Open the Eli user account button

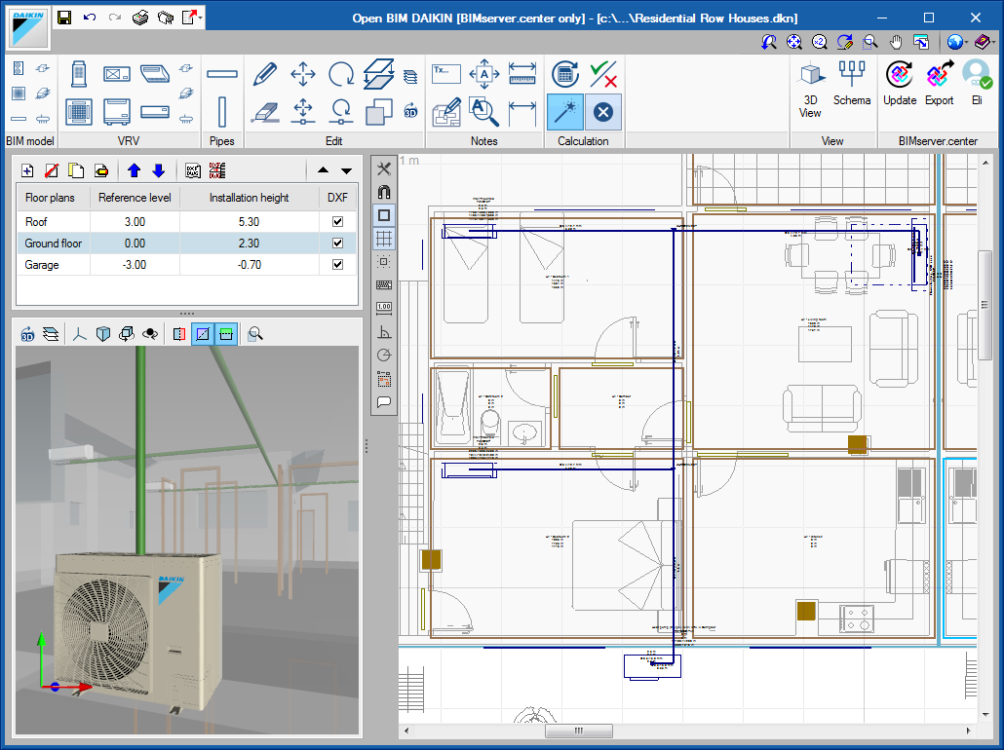tap(977, 84)
